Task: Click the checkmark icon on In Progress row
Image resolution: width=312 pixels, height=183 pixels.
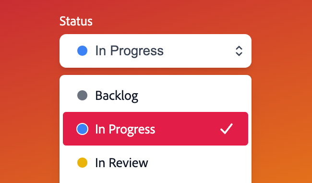Action: pos(227,129)
